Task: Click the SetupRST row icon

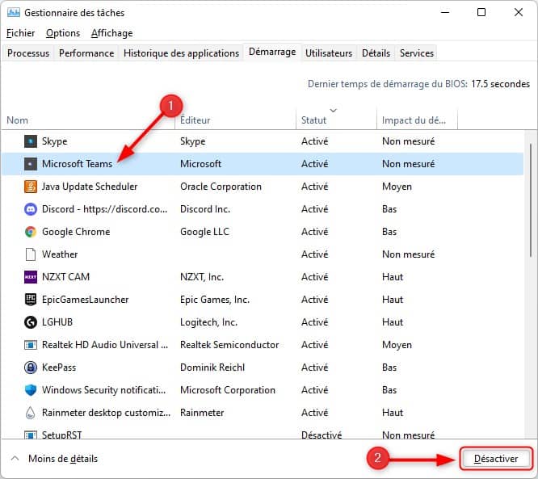Action: point(31,435)
